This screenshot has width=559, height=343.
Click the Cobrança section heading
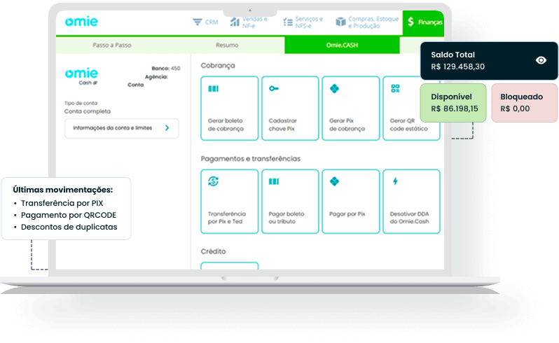[218, 66]
